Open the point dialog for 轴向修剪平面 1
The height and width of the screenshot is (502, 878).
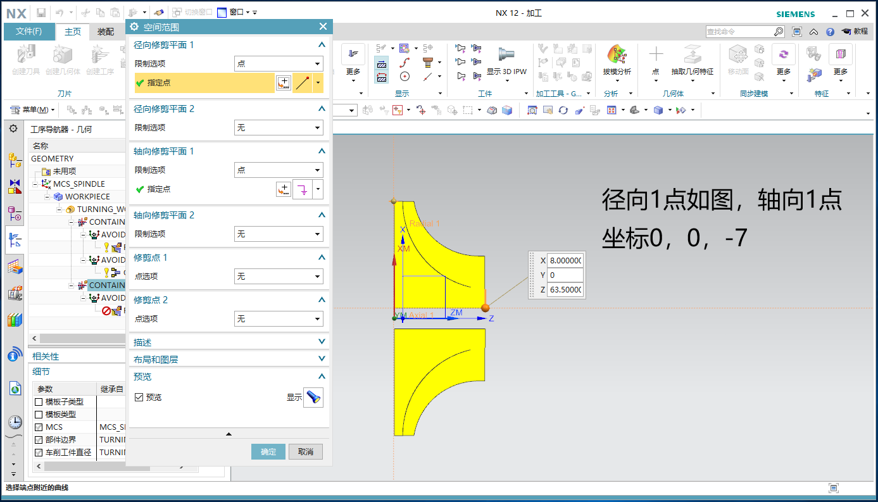point(284,189)
